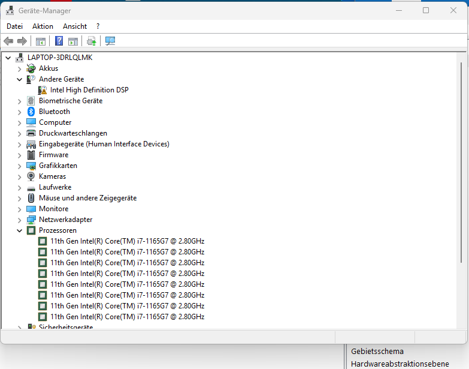469x369 pixels.
Task: Expand the Druckwarteschlangen category
Action: tap(19, 134)
